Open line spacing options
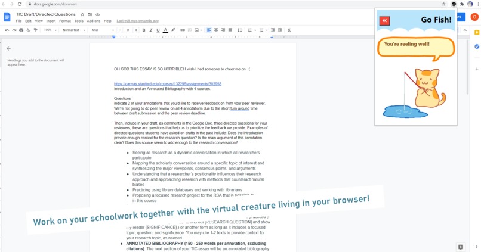 240,30
